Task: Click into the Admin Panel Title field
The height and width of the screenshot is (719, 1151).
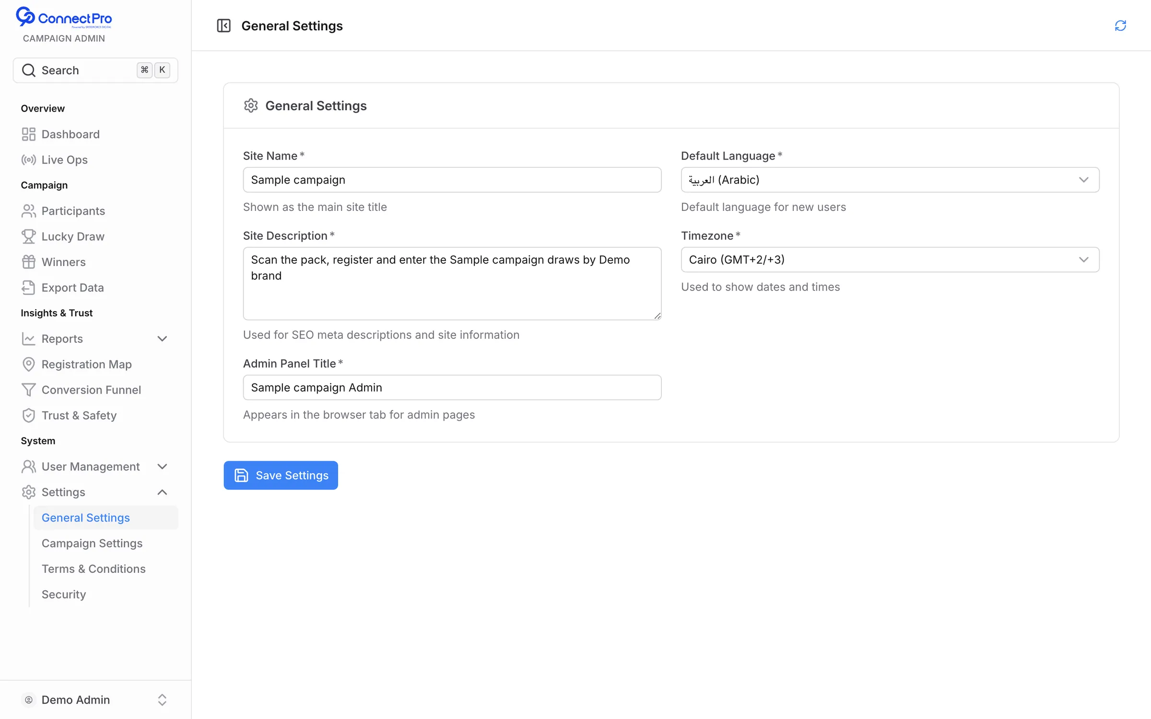Action: pyautogui.click(x=452, y=387)
